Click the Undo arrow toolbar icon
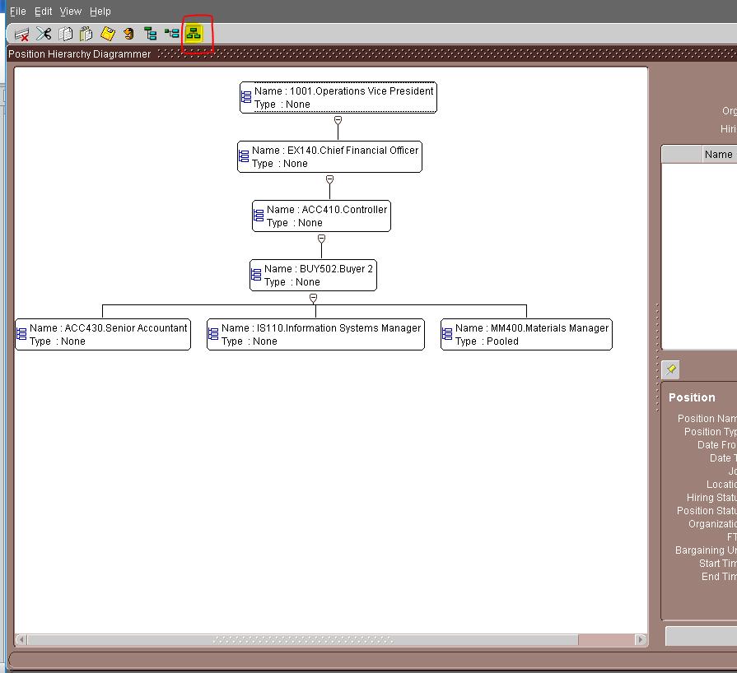 pyautogui.click(x=128, y=34)
